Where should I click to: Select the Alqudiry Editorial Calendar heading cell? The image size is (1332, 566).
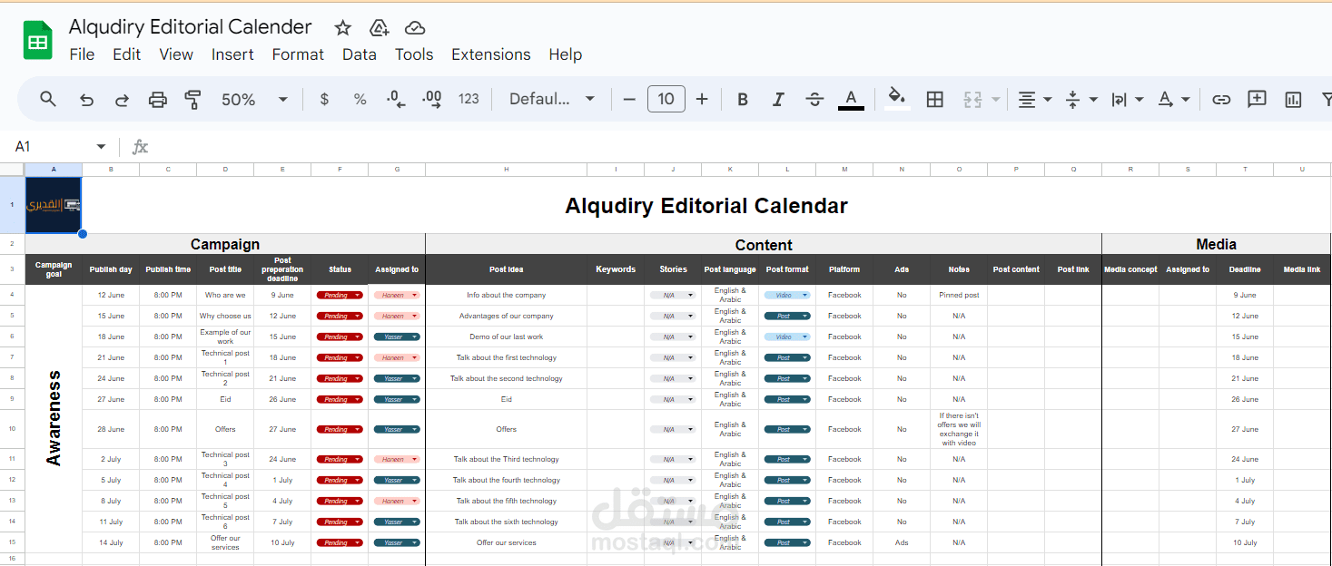pyautogui.click(x=705, y=206)
